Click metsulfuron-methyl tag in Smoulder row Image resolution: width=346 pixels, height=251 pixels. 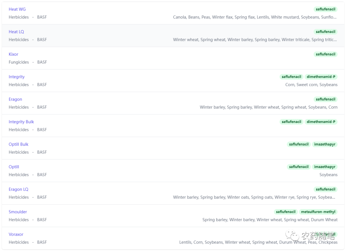pyautogui.click(x=318, y=212)
